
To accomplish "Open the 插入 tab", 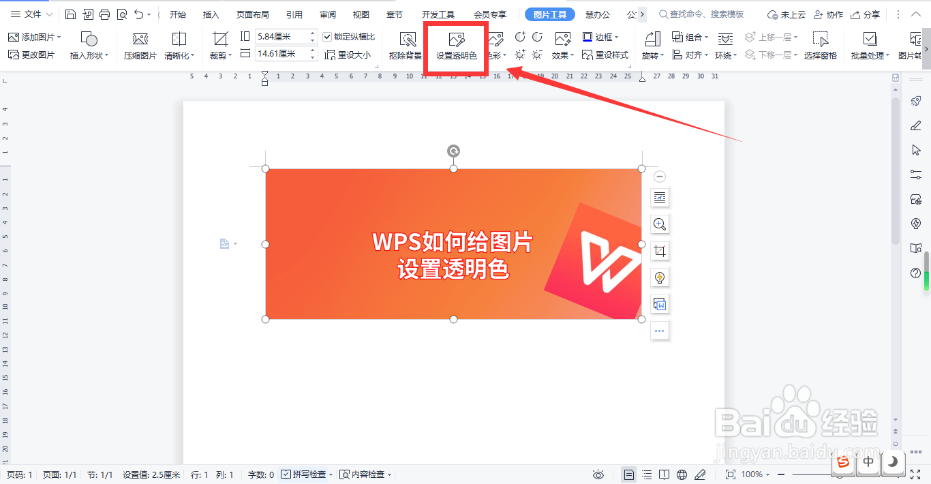I will 211,14.
